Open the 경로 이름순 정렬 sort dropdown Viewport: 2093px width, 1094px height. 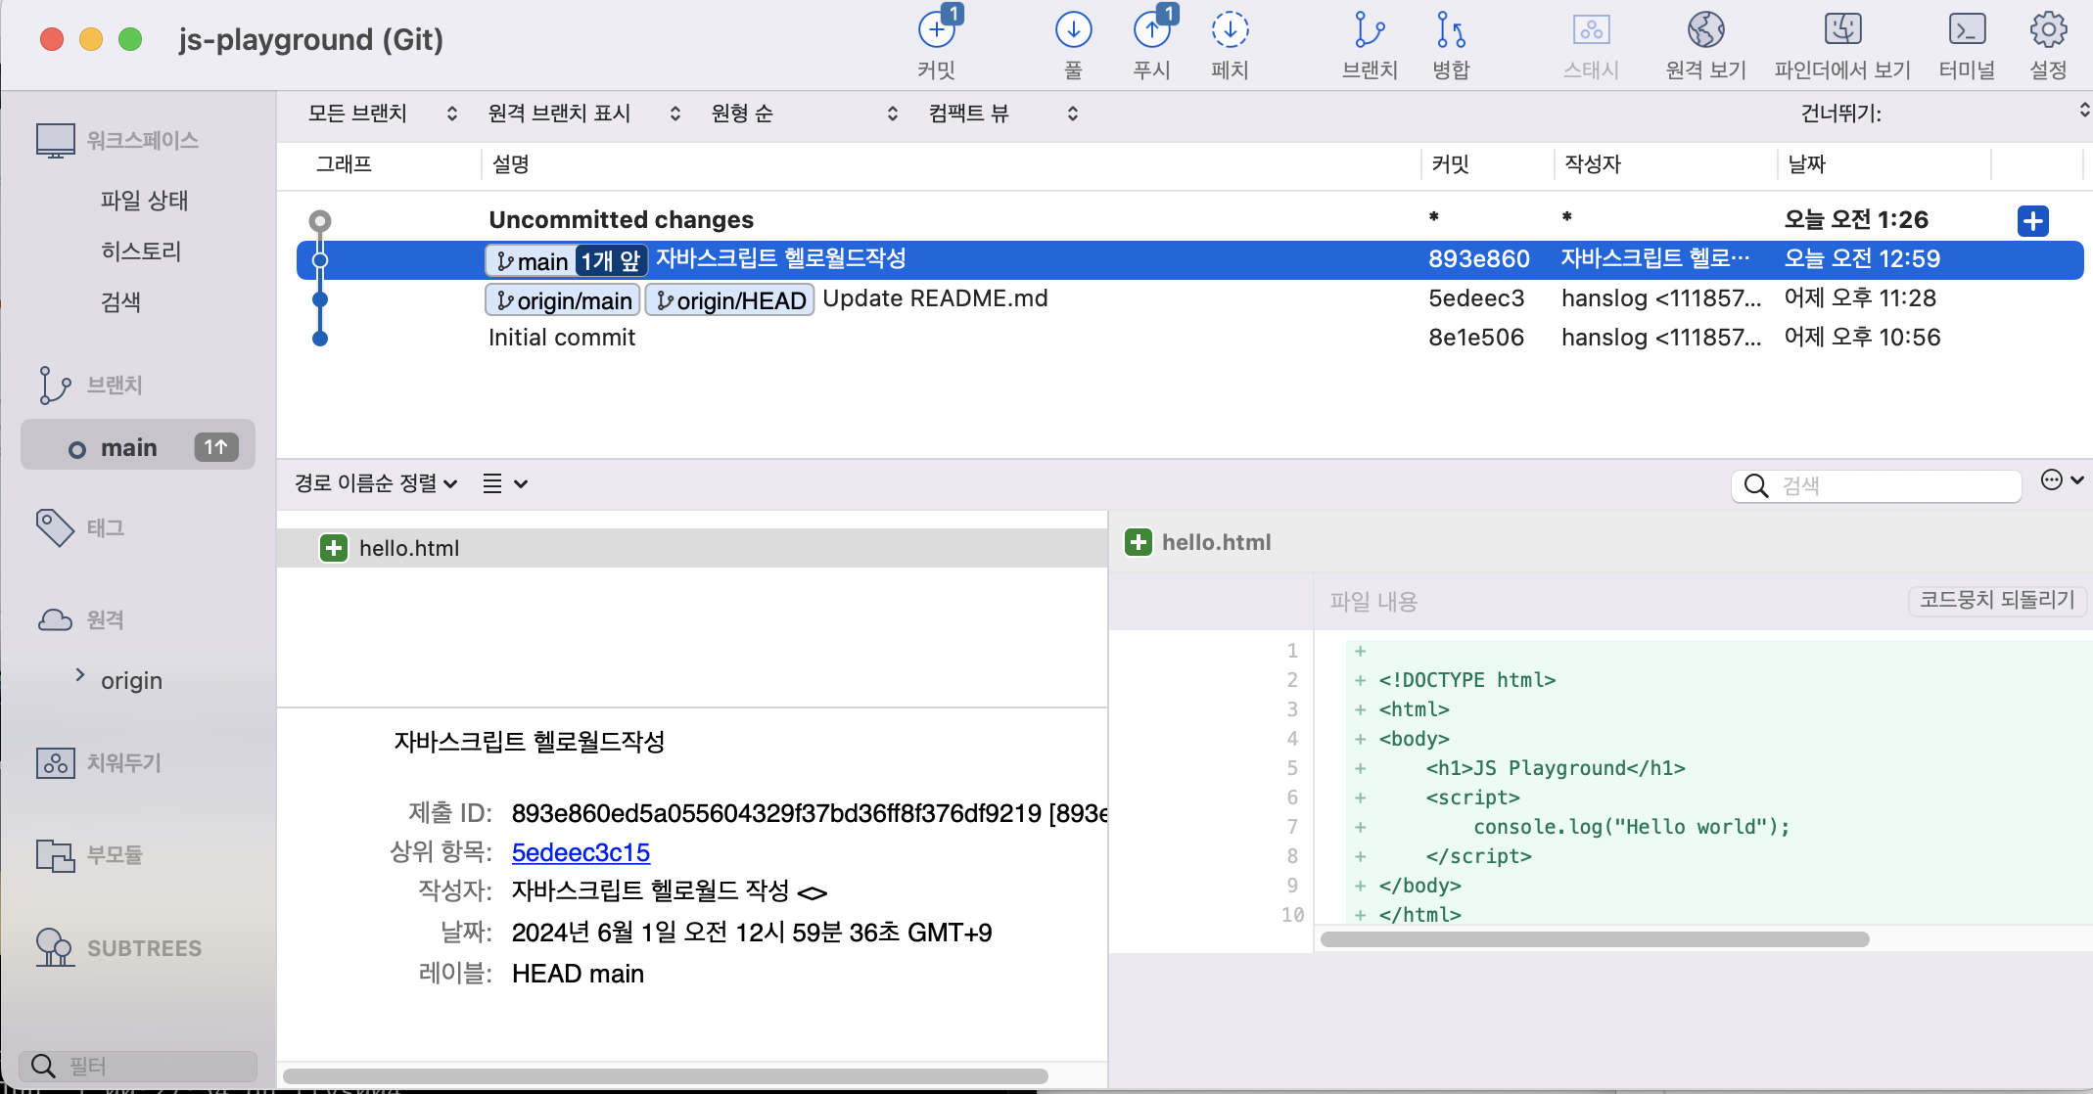click(x=376, y=483)
